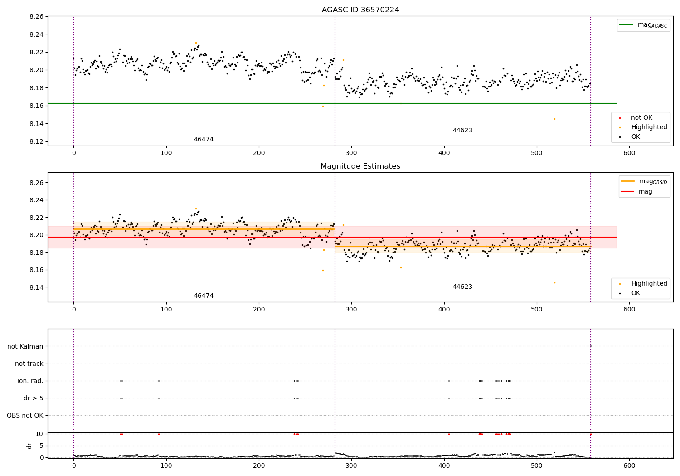
Task: Click the orange mag OBSID line above 46474
Action: point(204,229)
